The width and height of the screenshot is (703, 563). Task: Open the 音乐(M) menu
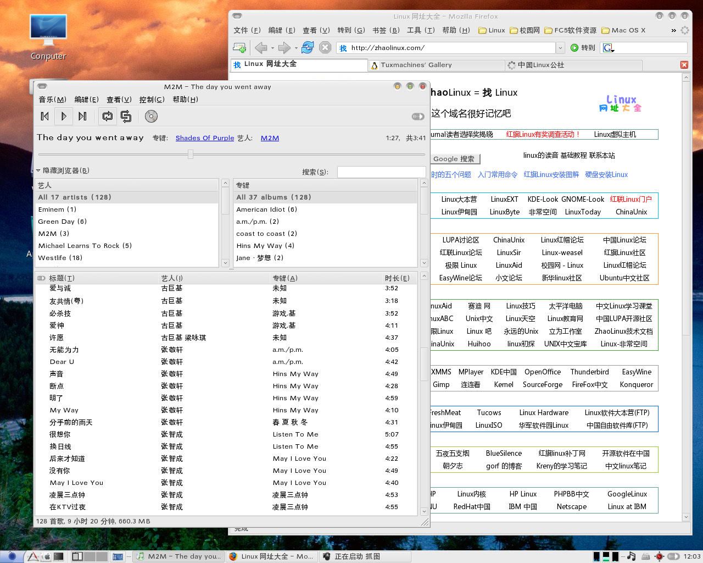[x=52, y=100]
